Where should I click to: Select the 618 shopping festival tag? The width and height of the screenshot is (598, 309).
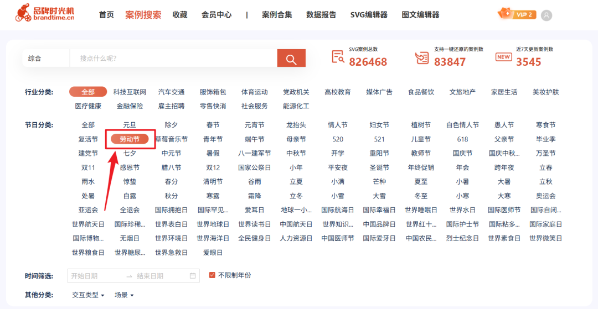[x=462, y=139]
